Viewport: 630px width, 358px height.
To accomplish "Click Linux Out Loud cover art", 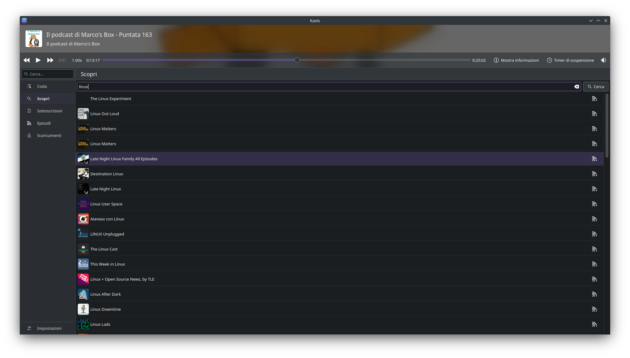I will pyautogui.click(x=83, y=114).
